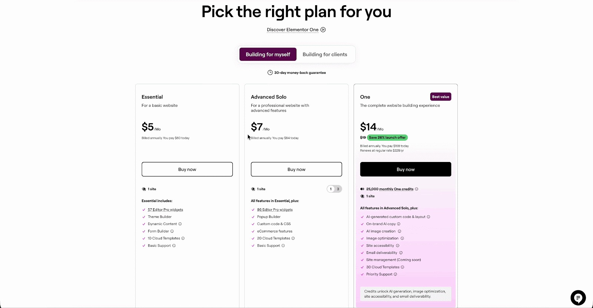Click the Save 26% launch offer badge
593x308 pixels.
click(x=387, y=138)
